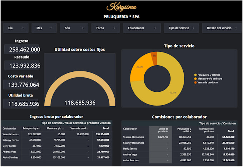Click the Manicure y/o pedicura legend swatch
Screen dimensions: 243x167
tap(195, 79)
